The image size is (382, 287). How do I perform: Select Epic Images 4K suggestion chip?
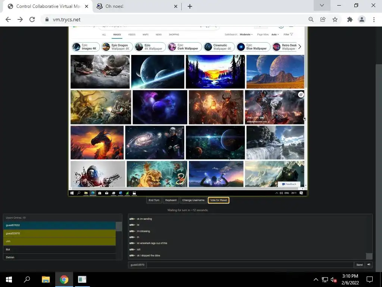click(86, 47)
